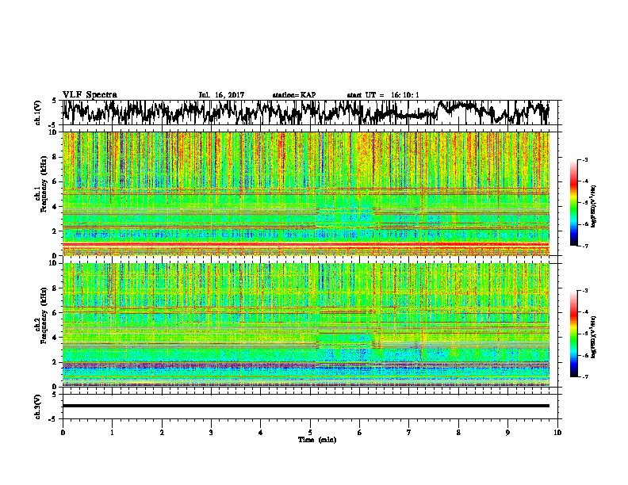
Task: Select the date text "Jul 16, 2017"
Action: 221,95
